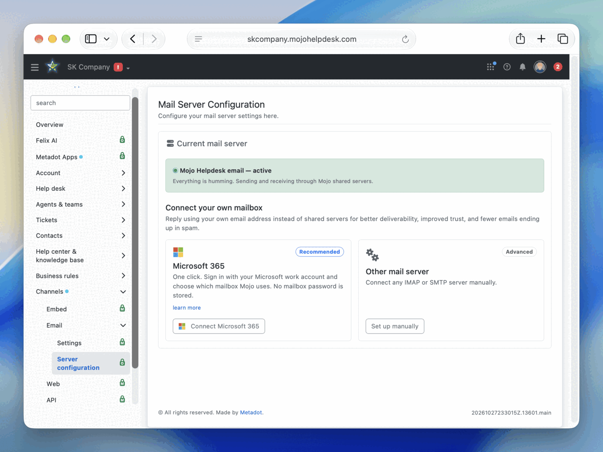Screen dimensions: 603x452
Task: Expand Help center & knowledge base
Action: pyautogui.click(x=123, y=256)
